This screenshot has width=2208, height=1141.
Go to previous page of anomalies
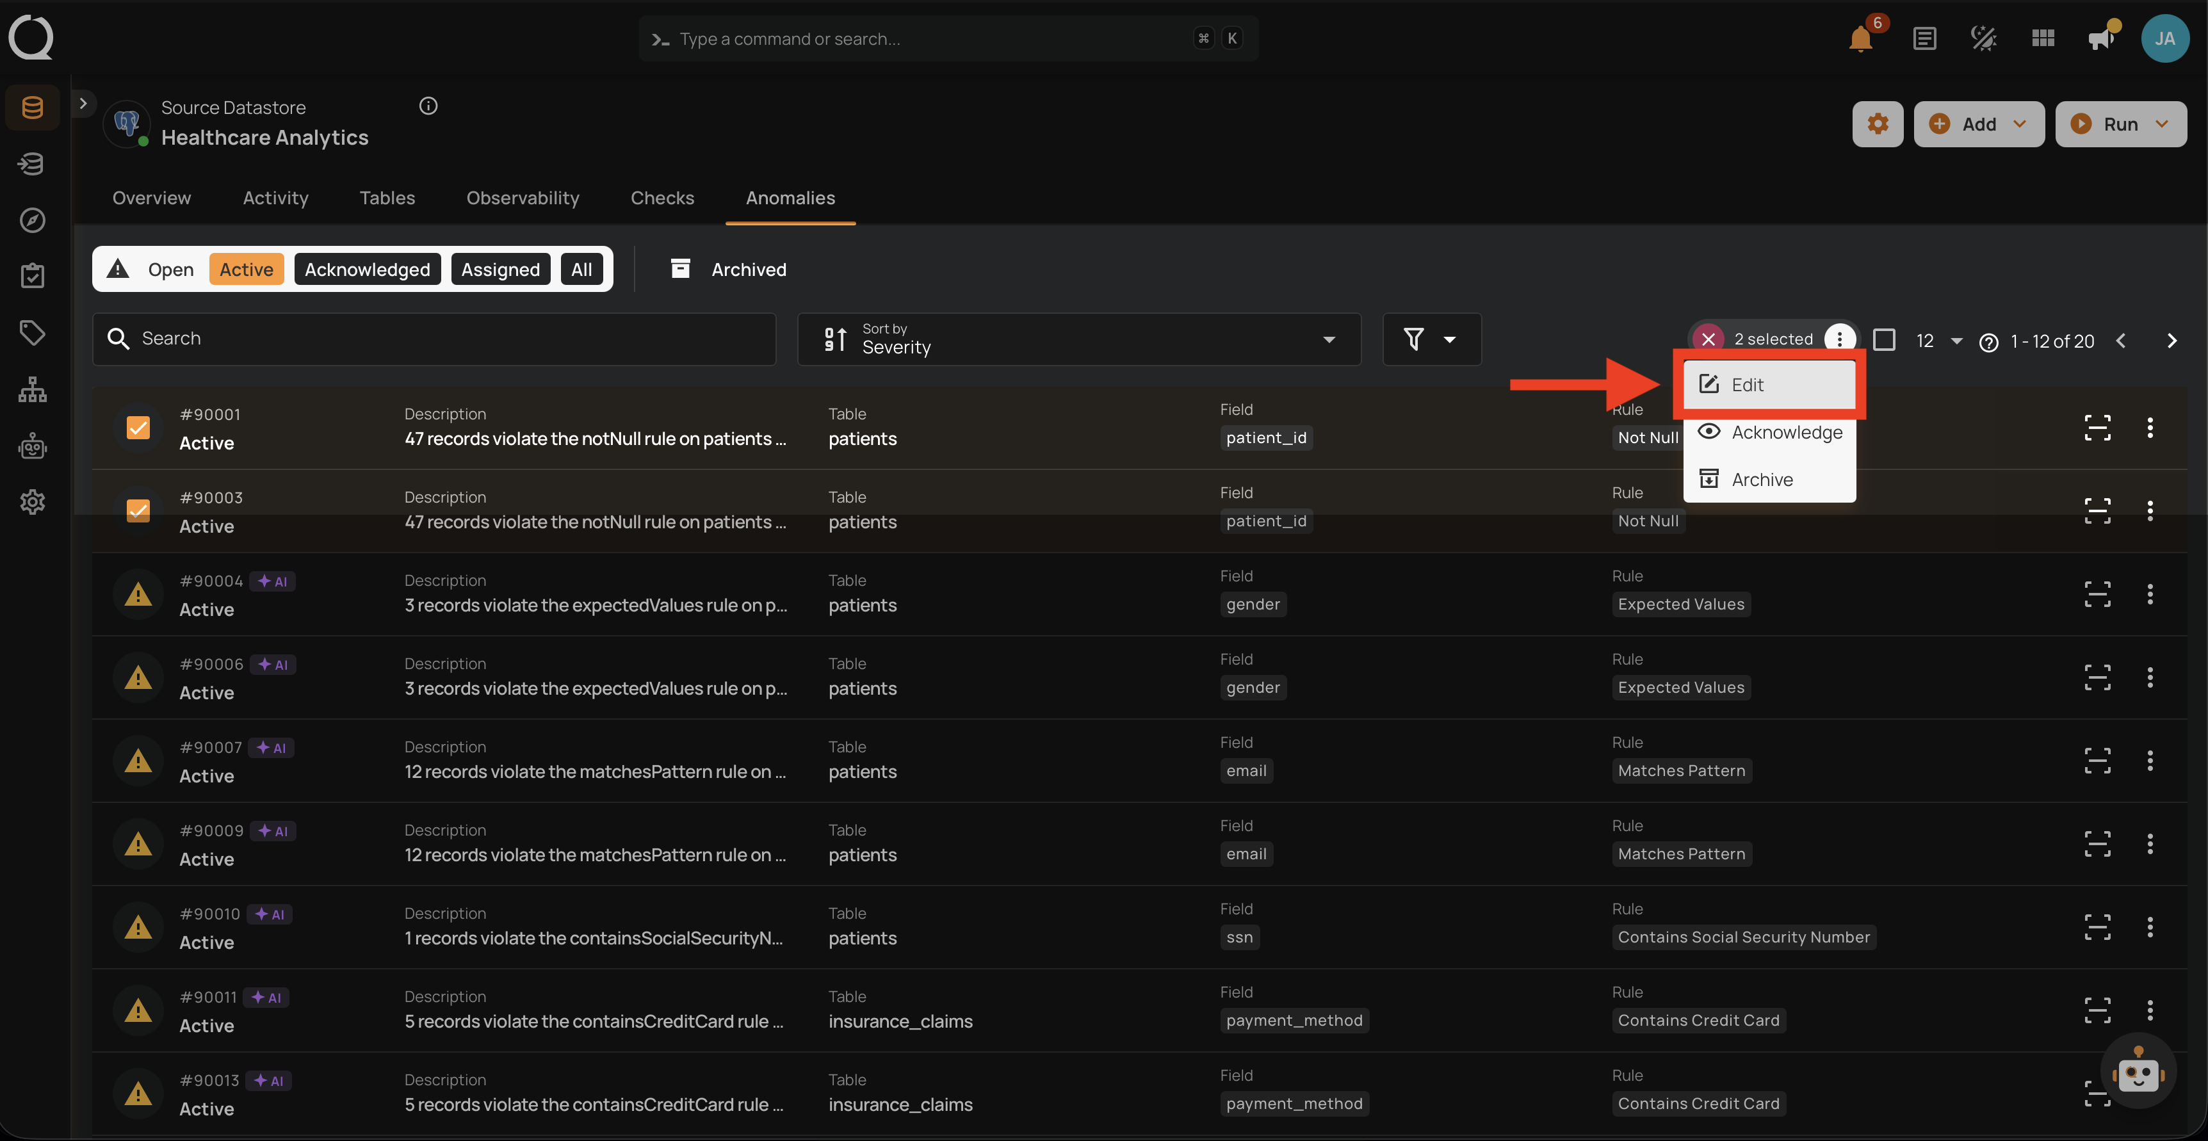click(x=2120, y=341)
